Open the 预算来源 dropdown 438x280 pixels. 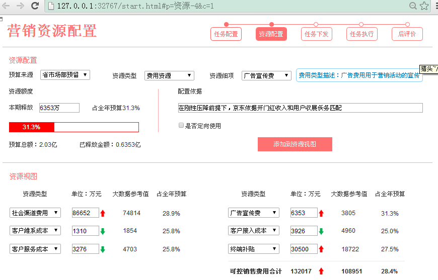tap(65, 75)
